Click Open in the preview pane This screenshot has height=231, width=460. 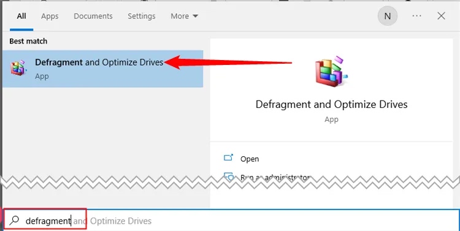click(250, 159)
